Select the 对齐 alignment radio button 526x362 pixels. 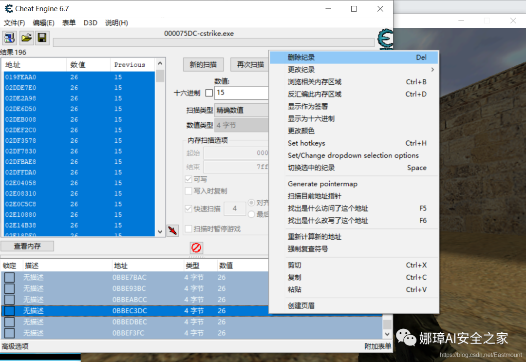251,203
